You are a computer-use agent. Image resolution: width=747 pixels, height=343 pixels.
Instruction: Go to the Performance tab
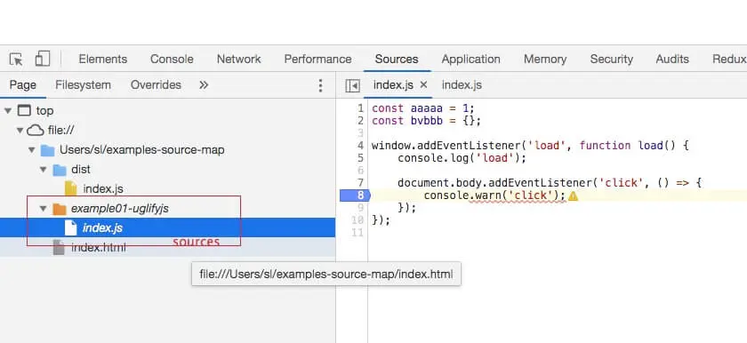[317, 59]
